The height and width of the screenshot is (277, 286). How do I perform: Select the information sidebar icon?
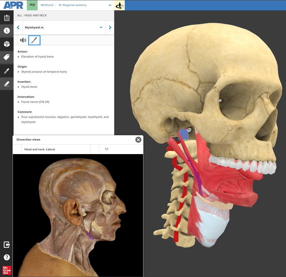click(x=7, y=31)
